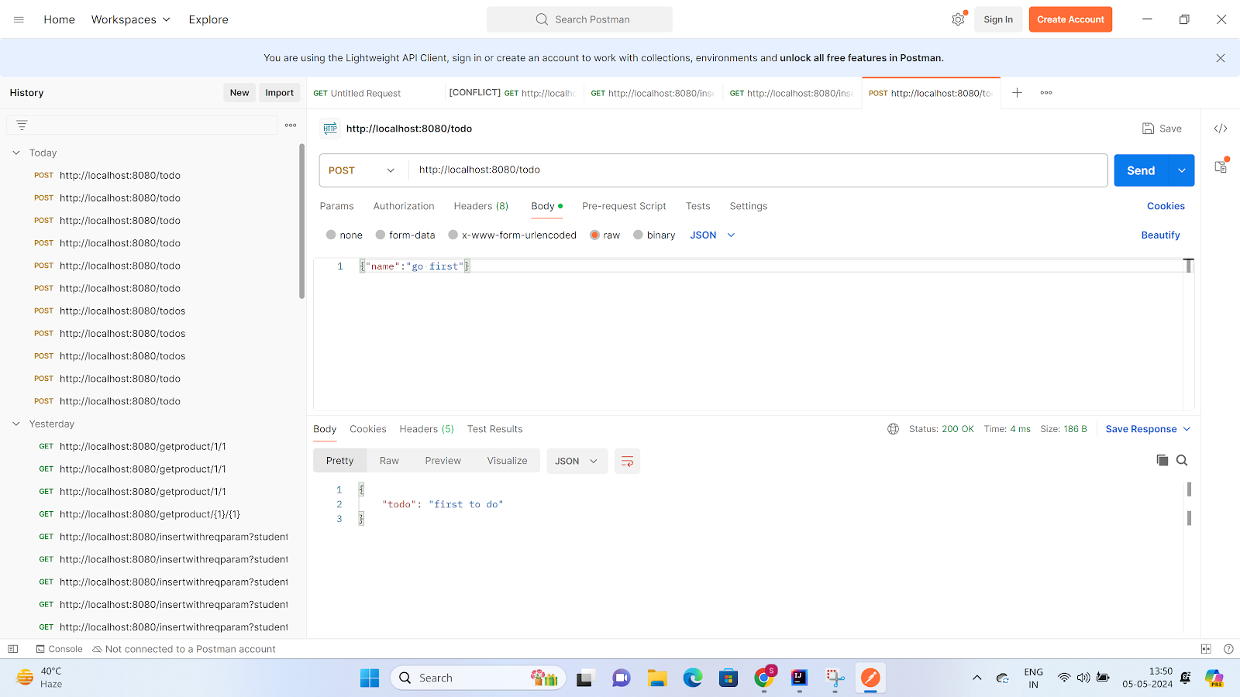Open Windows Start button

(x=370, y=678)
